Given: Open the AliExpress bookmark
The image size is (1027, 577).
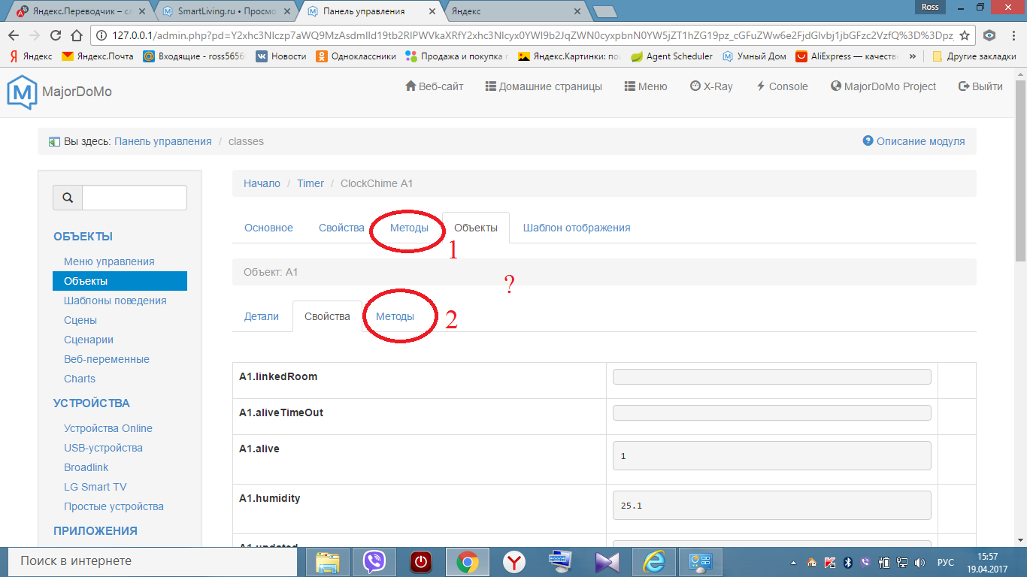Looking at the screenshot, I should pyautogui.click(x=847, y=56).
